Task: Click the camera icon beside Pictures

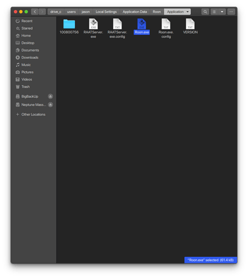Action: pos(18,72)
